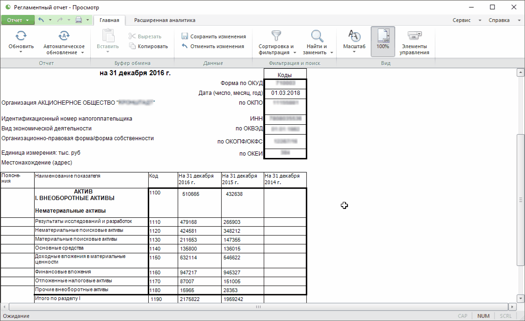Expand the dropdown arrow under Масштаб
Image resolution: width=525 pixels, height=321 pixels.
click(x=354, y=52)
